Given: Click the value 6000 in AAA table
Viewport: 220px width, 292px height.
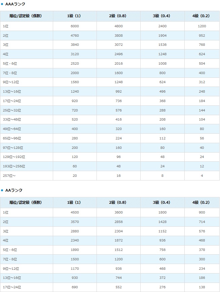Looking at the screenshot, I should 75,26.
